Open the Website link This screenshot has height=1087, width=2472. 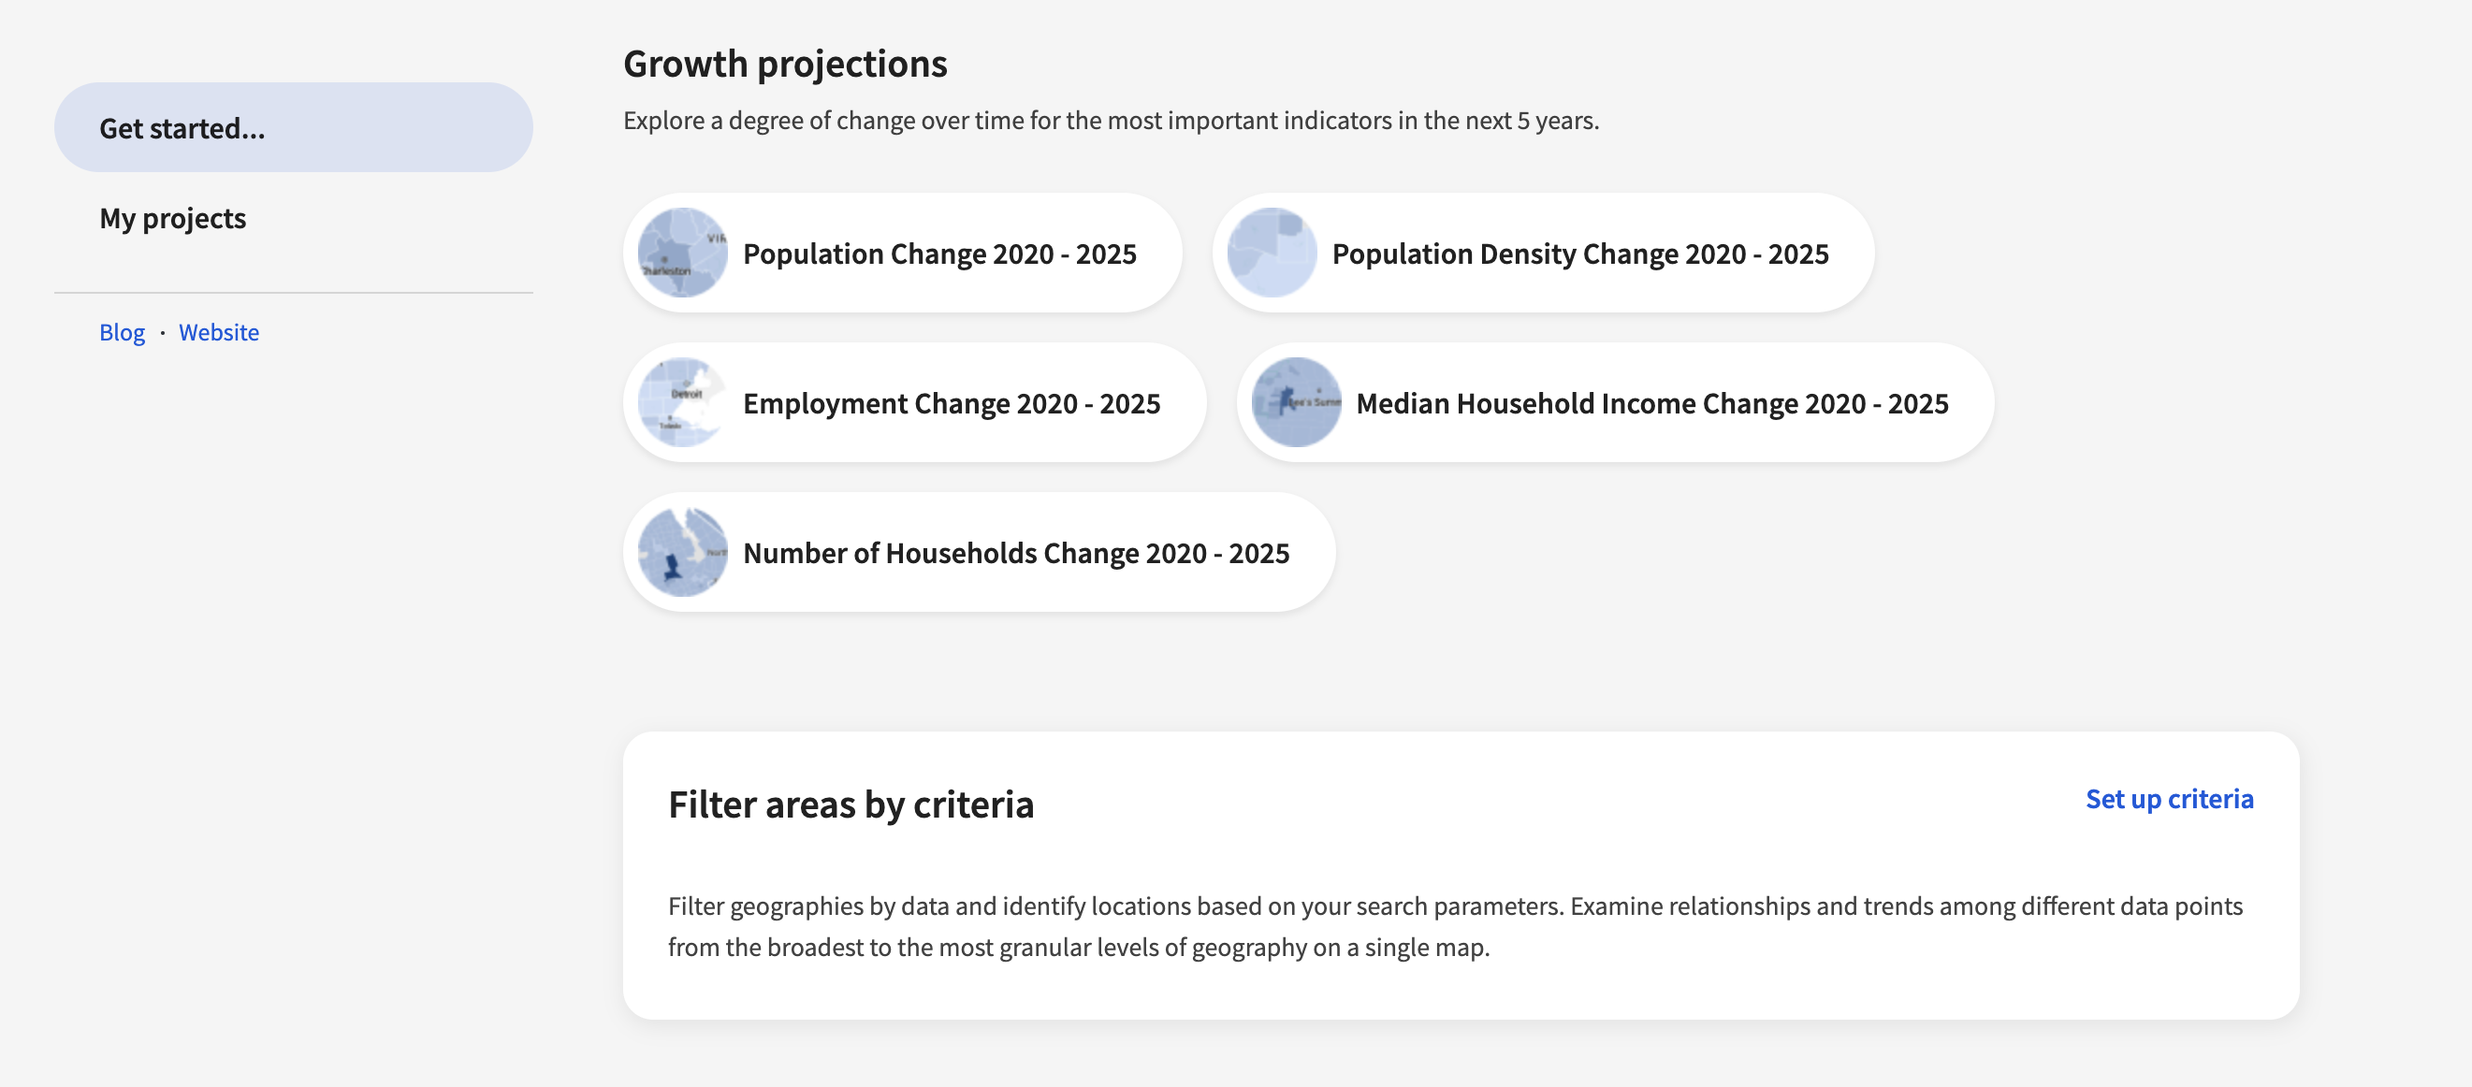[219, 332]
